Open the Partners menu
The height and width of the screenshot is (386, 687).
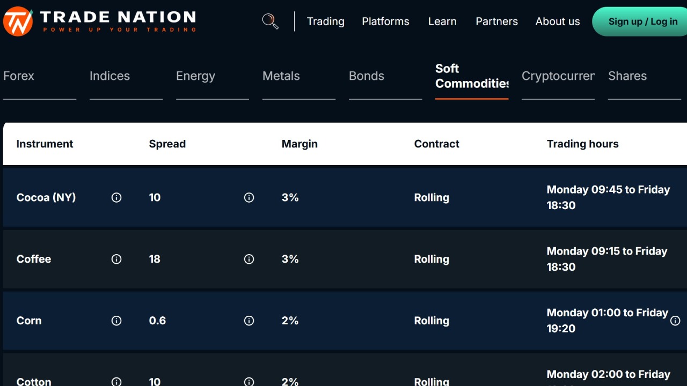point(496,21)
